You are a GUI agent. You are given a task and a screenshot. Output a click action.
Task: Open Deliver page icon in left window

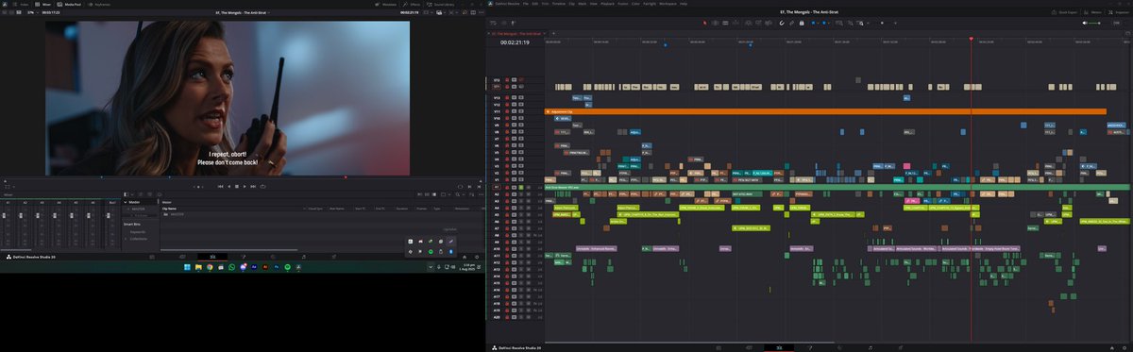coord(333,257)
